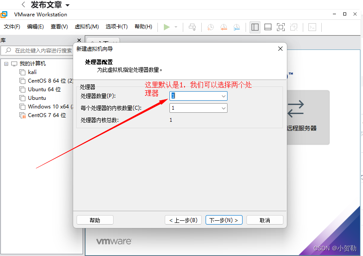
Task: Click the 远程服务器 connect tile
Action: coord(308,117)
